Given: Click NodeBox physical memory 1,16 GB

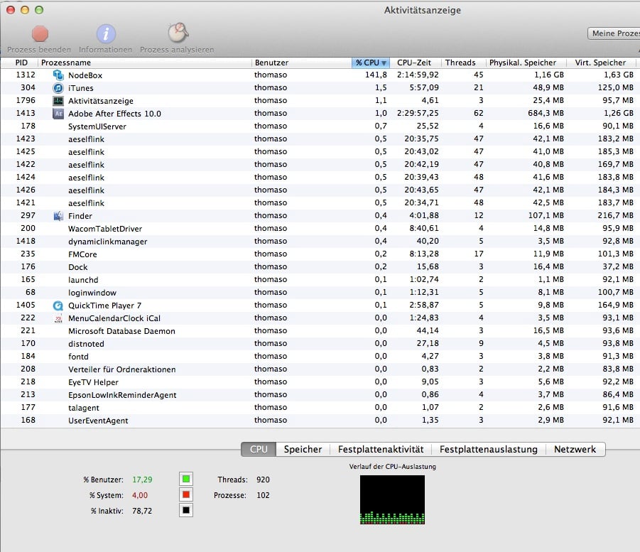Looking at the screenshot, I should (x=549, y=75).
